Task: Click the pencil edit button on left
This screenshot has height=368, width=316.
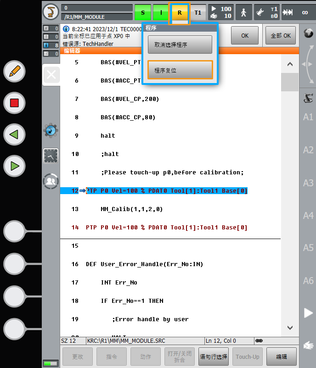Action: [14, 71]
